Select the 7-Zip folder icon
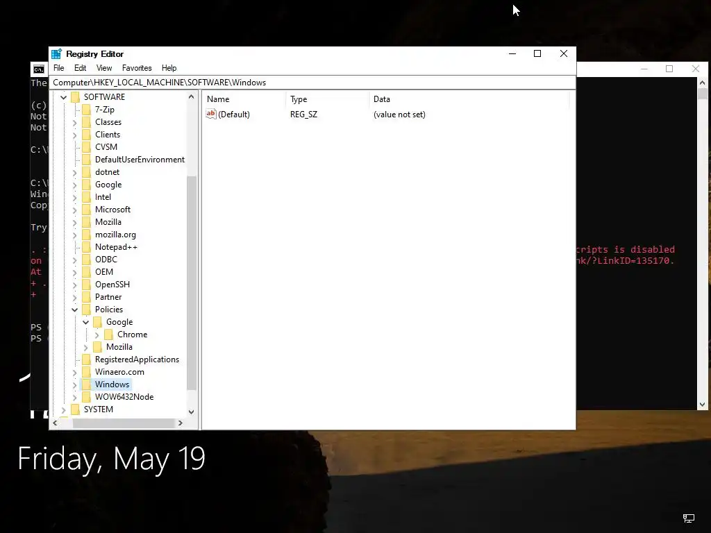 pyautogui.click(x=87, y=110)
